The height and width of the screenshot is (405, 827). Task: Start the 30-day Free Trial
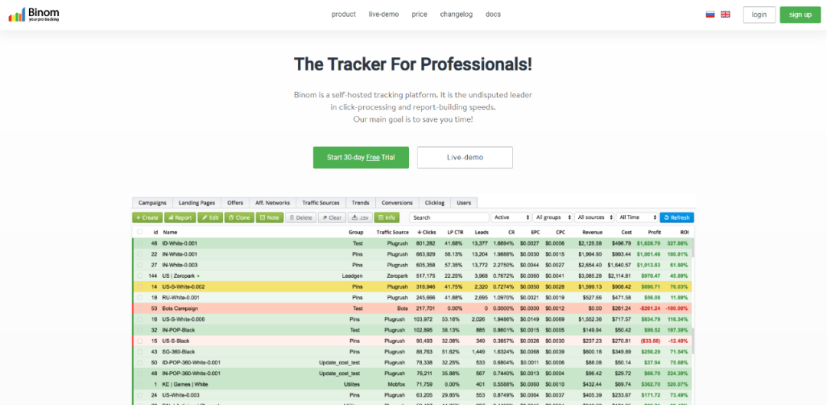click(x=361, y=157)
